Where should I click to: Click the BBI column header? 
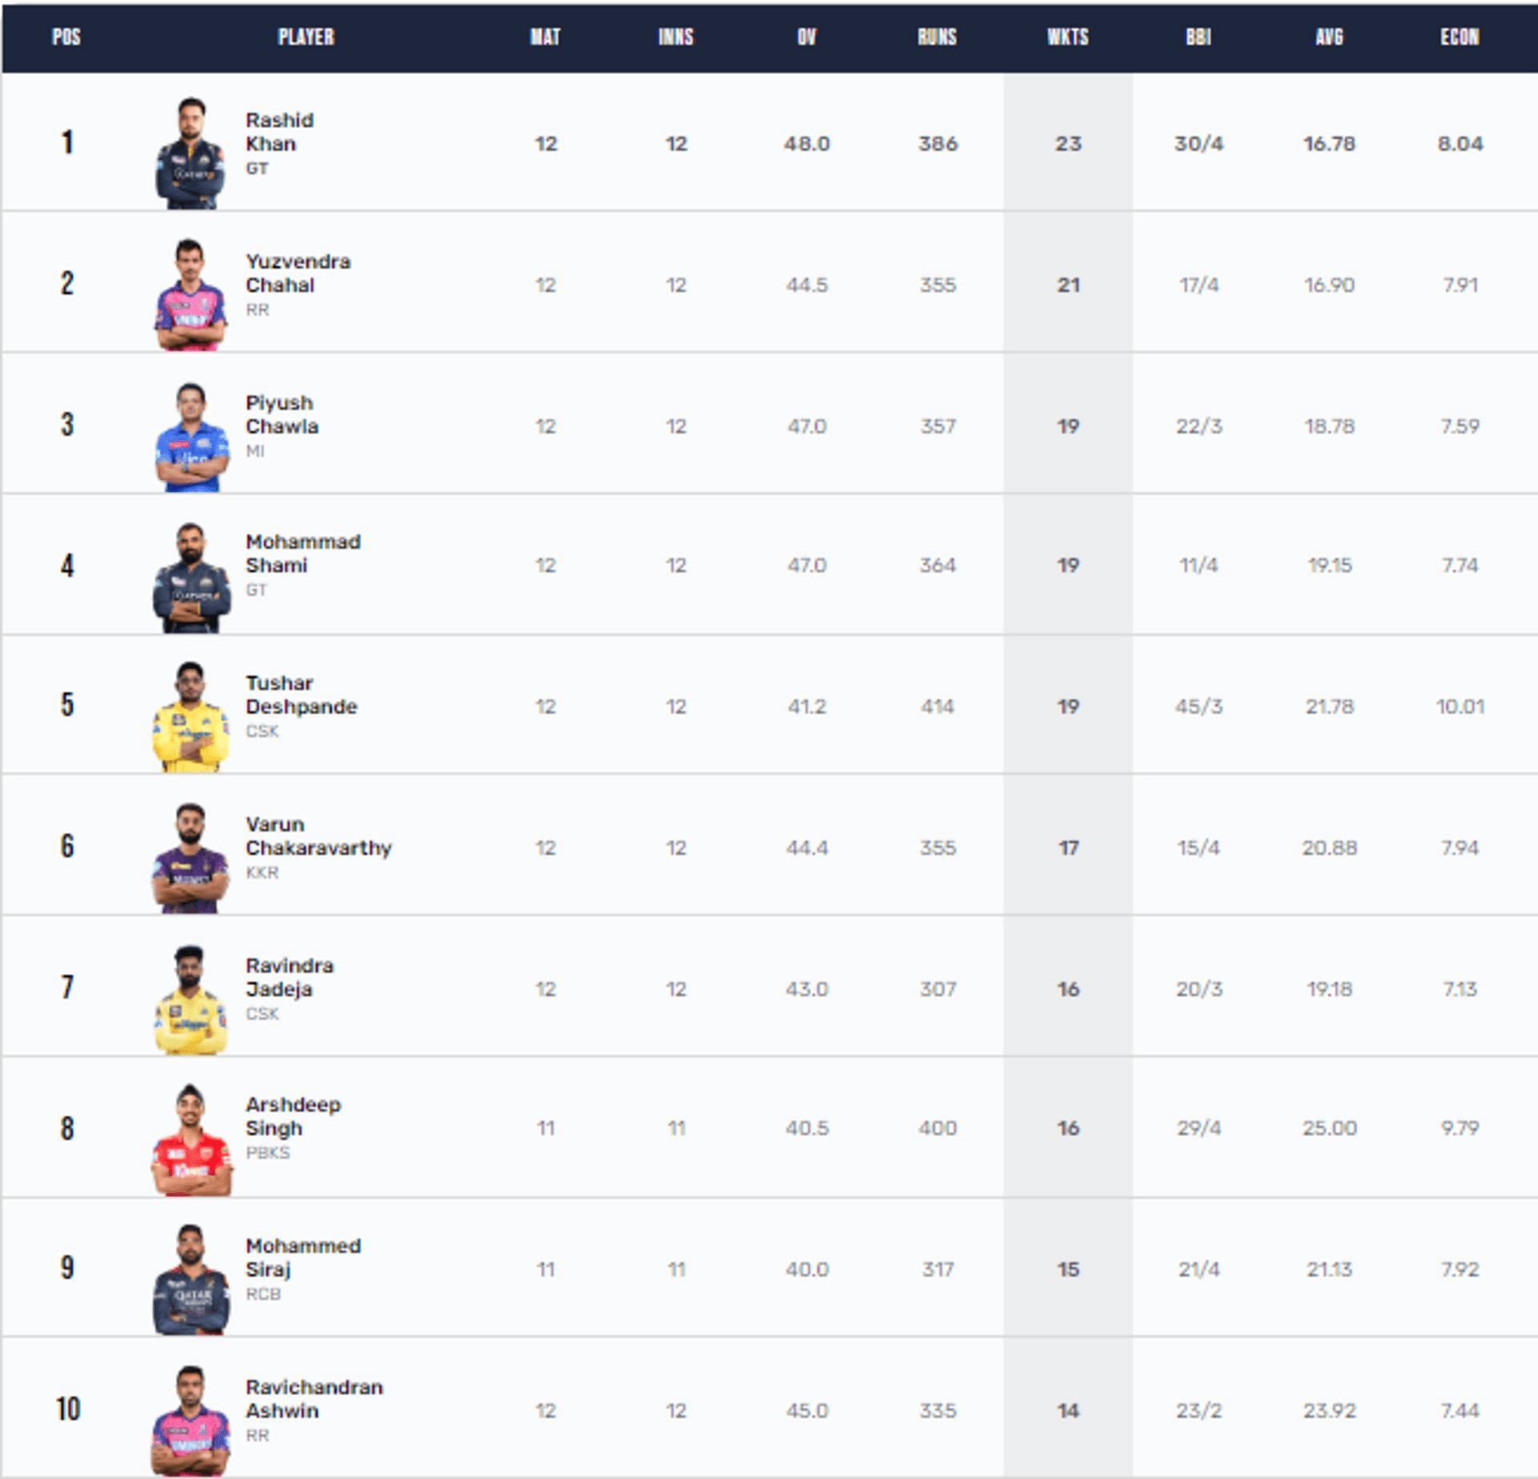1198,37
